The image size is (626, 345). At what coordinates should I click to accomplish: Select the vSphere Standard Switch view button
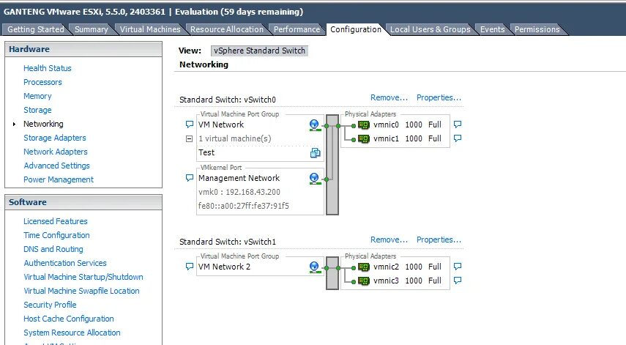coord(259,51)
